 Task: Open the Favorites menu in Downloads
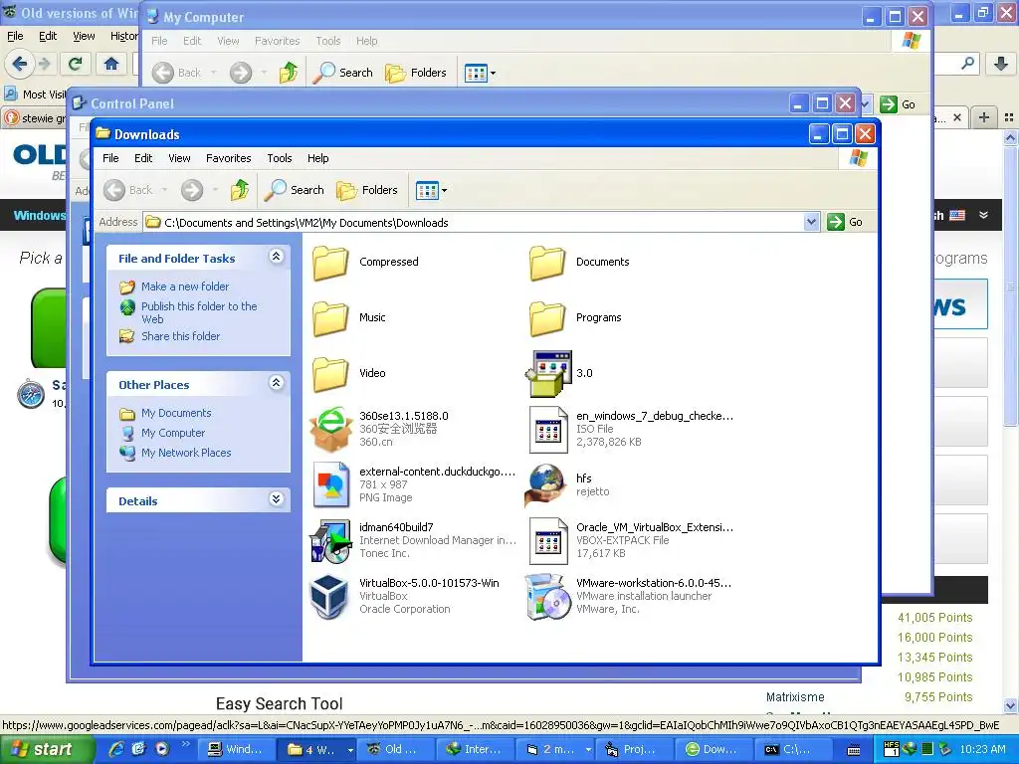click(x=228, y=158)
